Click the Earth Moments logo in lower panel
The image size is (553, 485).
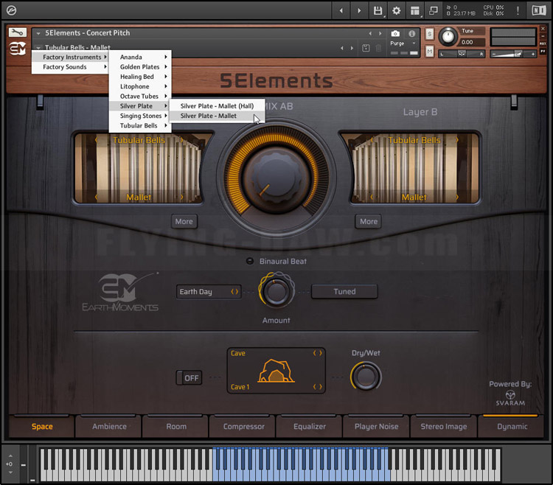[120, 293]
